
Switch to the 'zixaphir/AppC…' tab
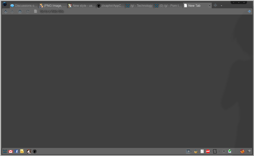tap(110, 6)
